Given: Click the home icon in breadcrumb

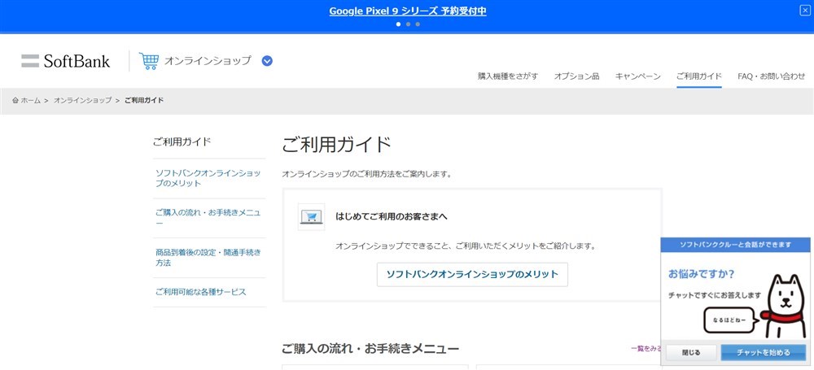Looking at the screenshot, I should tap(15, 101).
